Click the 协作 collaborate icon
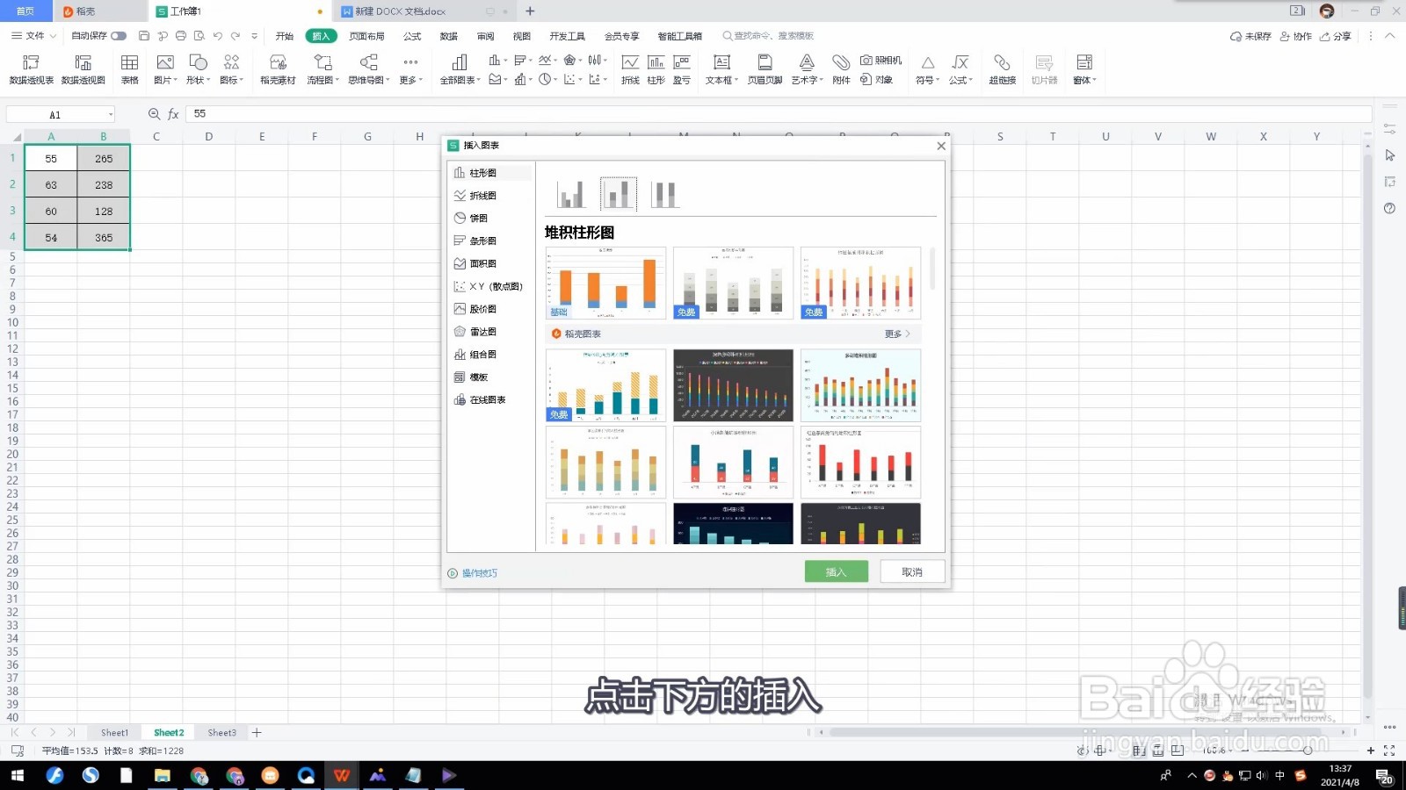1406x790 pixels. [x=1295, y=36]
